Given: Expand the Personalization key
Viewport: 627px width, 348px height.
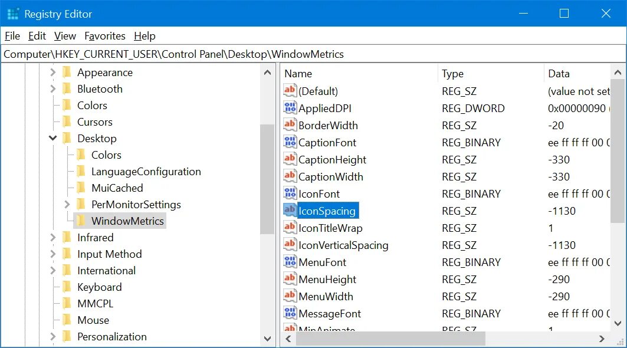Looking at the screenshot, I should point(52,336).
